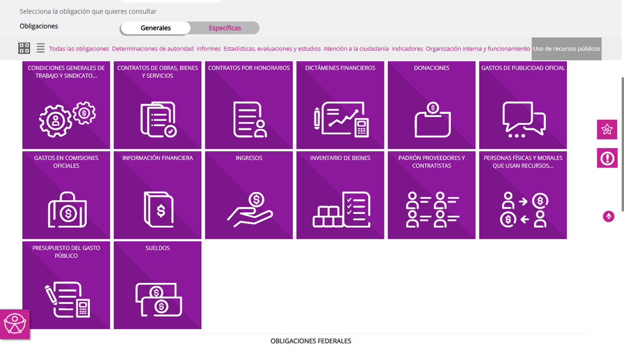Viewport: 624px width, 351px height.
Task: Select the Inventario de Bienes boxes icon
Action: 341,210
